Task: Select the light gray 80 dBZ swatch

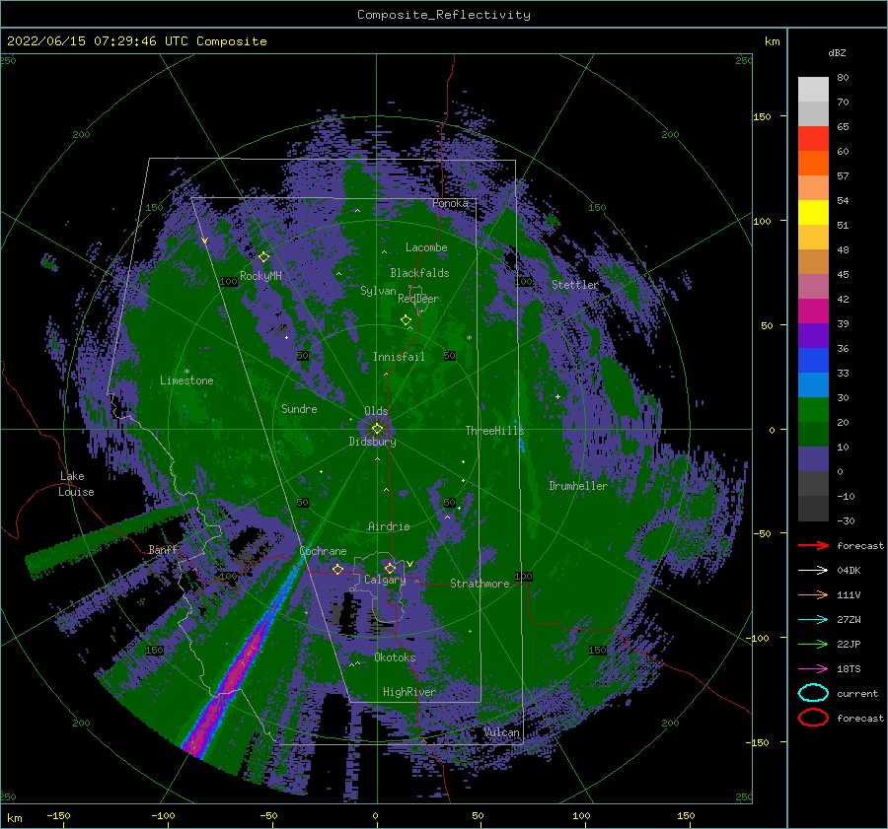Action: pyautogui.click(x=813, y=90)
